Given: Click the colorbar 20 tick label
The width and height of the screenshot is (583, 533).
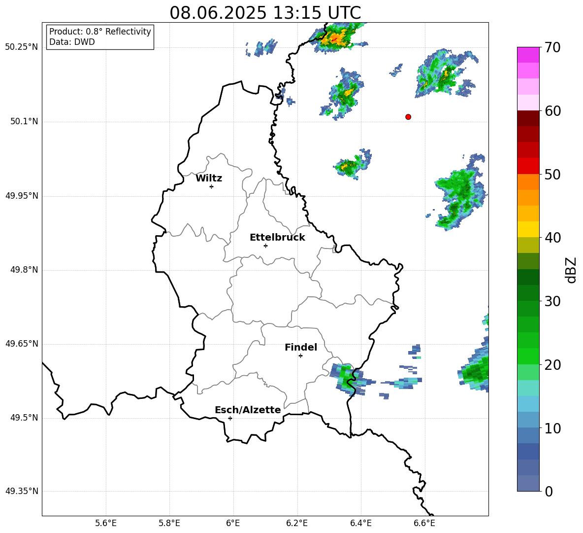Looking at the screenshot, I should click(553, 365).
